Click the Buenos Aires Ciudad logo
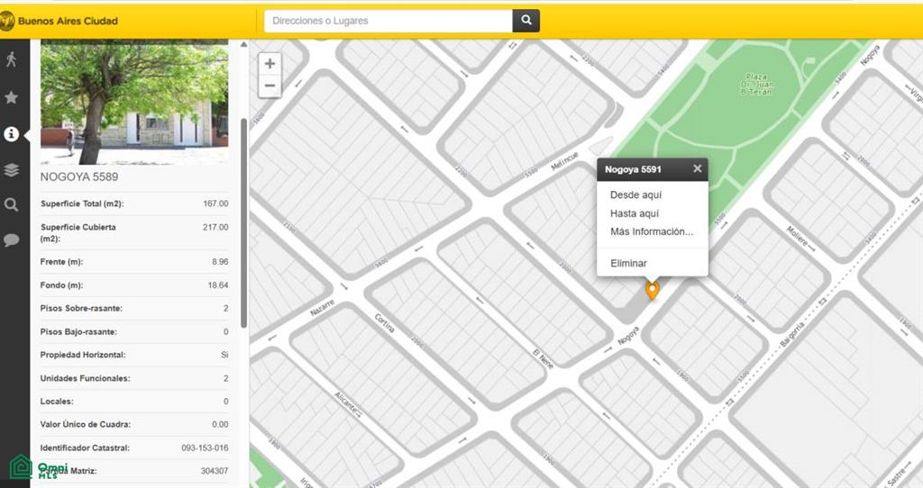 pos(59,22)
